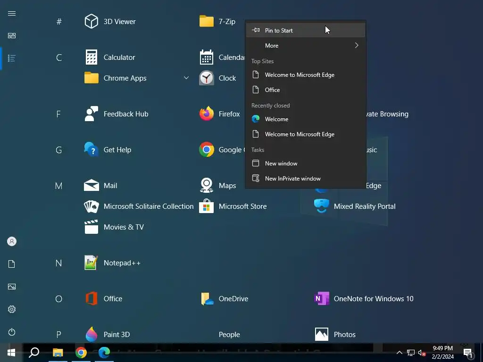Click the letter M group header
The width and height of the screenshot is (483, 362).
[58, 186]
